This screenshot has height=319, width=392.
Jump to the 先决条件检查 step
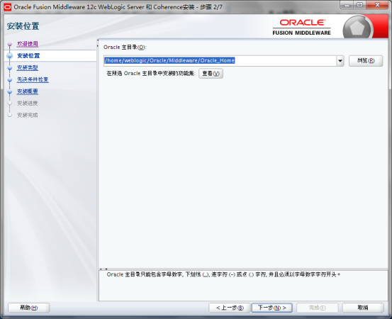[33, 79]
